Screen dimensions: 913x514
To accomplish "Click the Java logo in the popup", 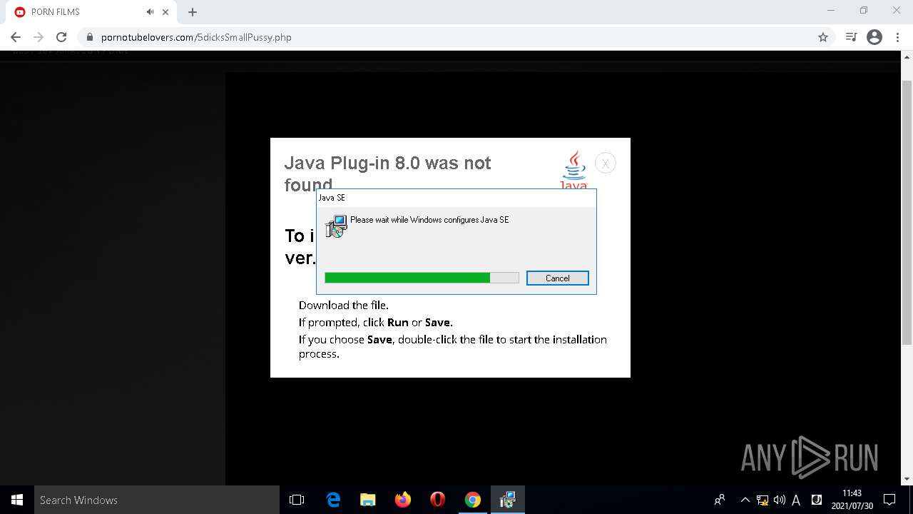I will (573, 170).
